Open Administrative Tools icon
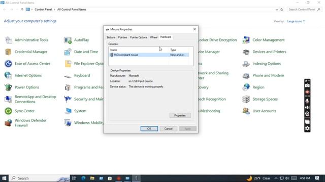This screenshot has width=325, height=182. [9, 40]
